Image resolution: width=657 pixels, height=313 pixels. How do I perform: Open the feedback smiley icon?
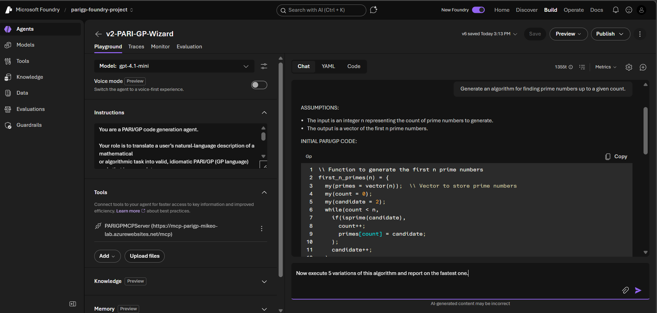(629, 10)
